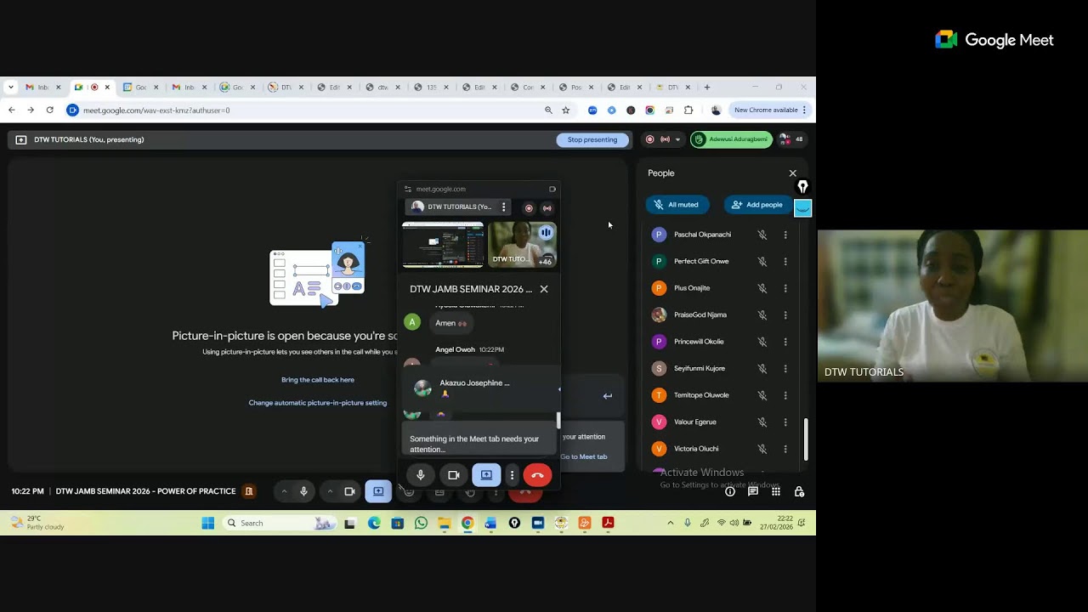Click present screen button in picture-in-picture
The image size is (1088, 612).
pyautogui.click(x=486, y=475)
